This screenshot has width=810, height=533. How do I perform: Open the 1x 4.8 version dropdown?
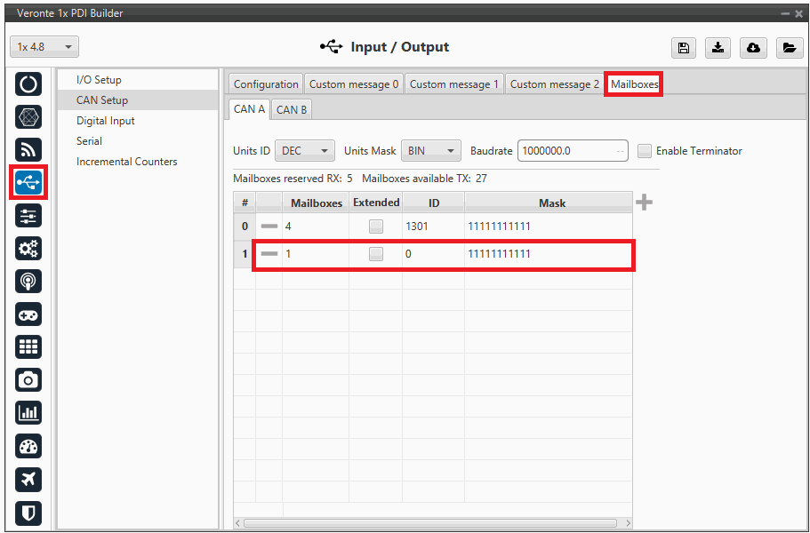tap(44, 47)
